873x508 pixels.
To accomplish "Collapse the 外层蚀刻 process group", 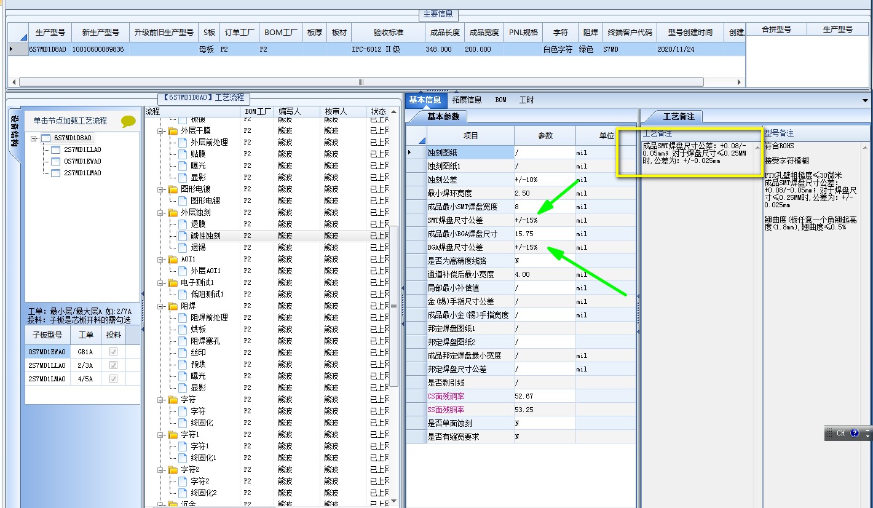I will 161,213.
